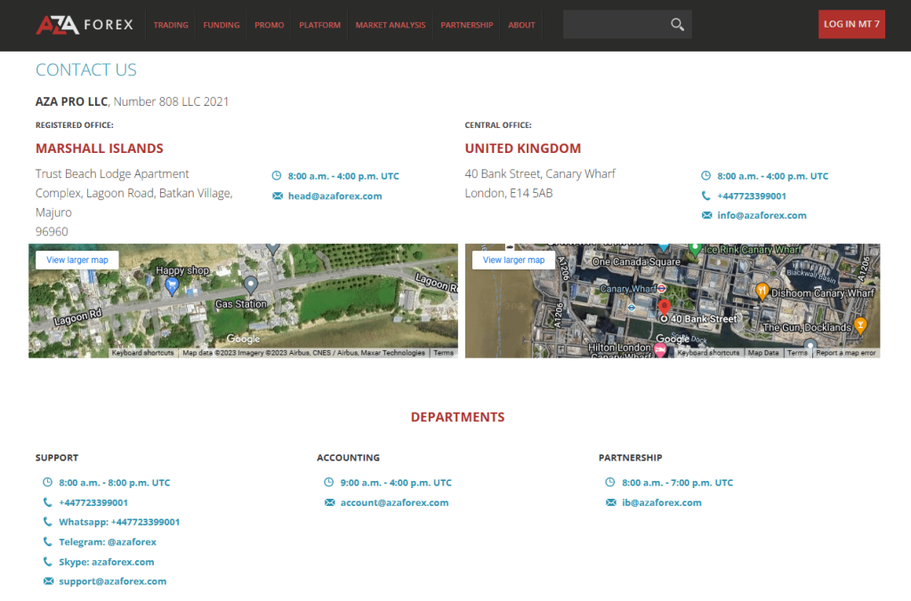
Task: Click the phone icon in the United Kingdom office block
Action: 705,196
